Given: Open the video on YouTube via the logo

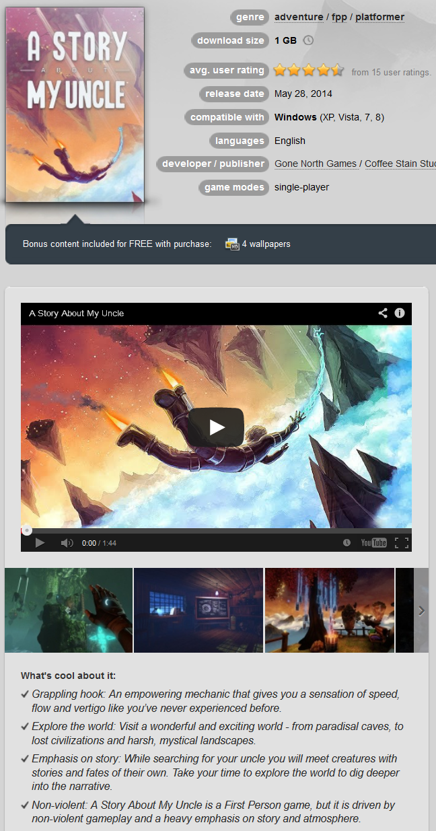Looking at the screenshot, I should coord(373,543).
